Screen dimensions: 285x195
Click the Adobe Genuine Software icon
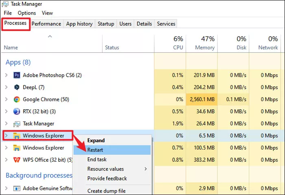point(17,188)
